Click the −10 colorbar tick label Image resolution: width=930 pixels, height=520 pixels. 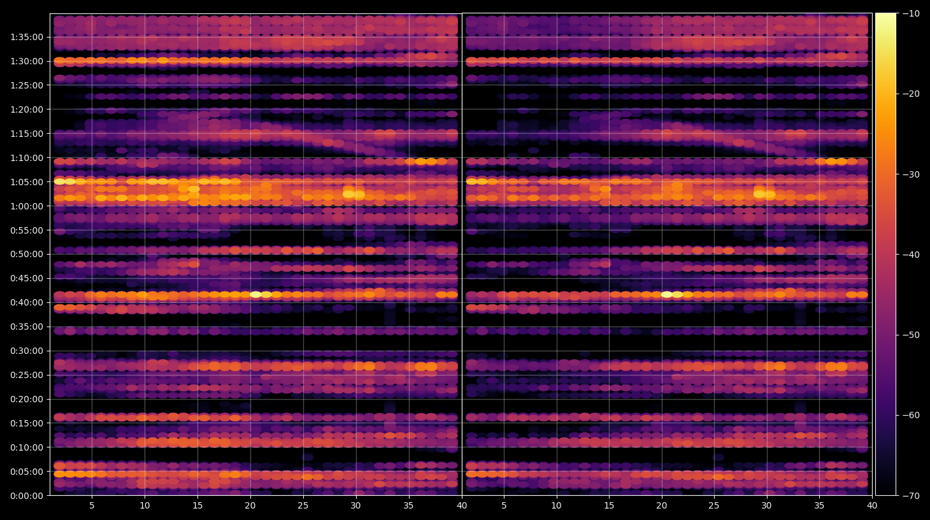pyautogui.click(x=912, y=13)
